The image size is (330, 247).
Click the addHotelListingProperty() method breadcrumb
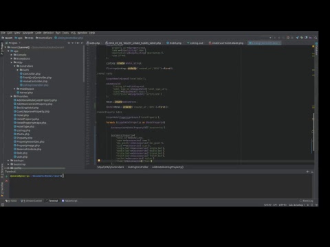(x=168, y=167)
